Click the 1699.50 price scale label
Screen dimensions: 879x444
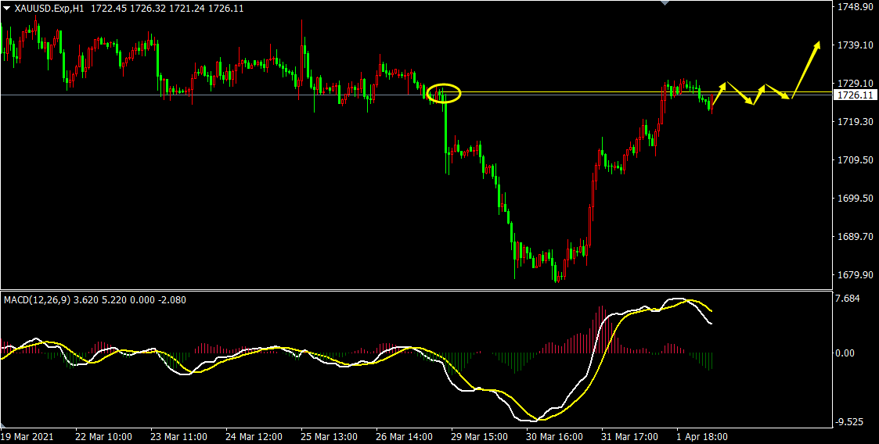click(854, 199)
